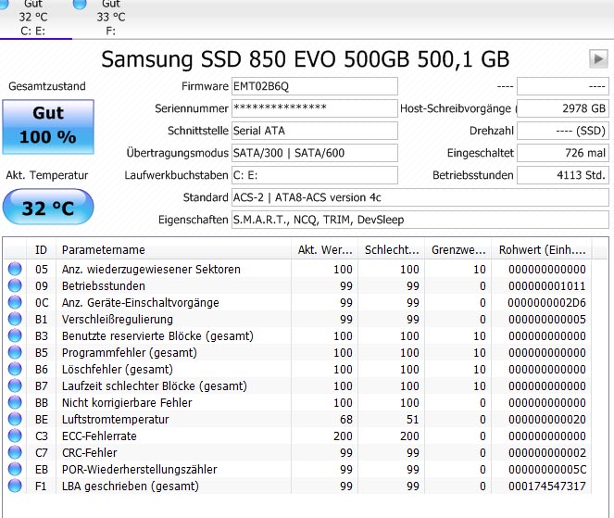The image size is (614, 518).
Task: Click the empty ---- field at top right
Action: (x=563, y=86)
